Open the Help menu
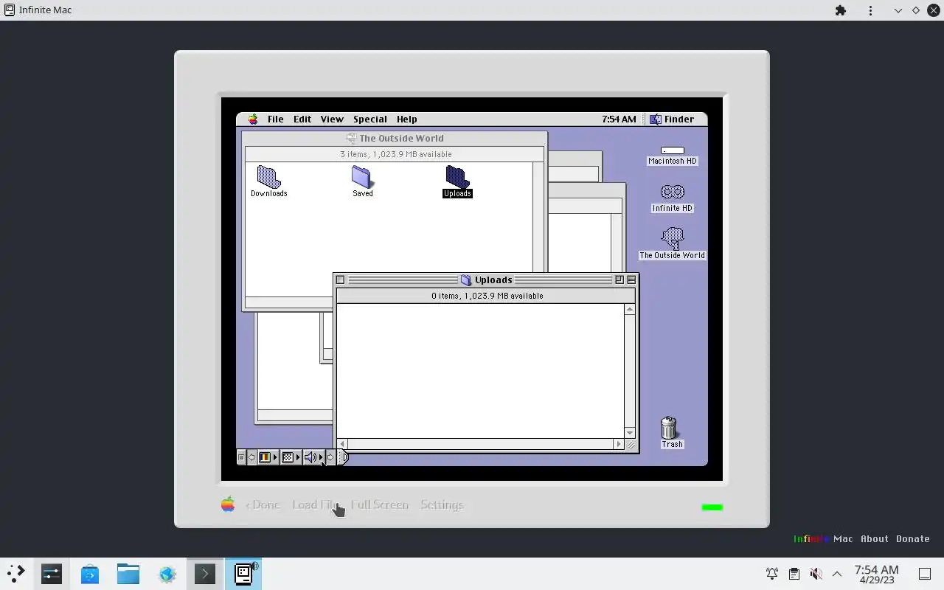 coord(406,119)
